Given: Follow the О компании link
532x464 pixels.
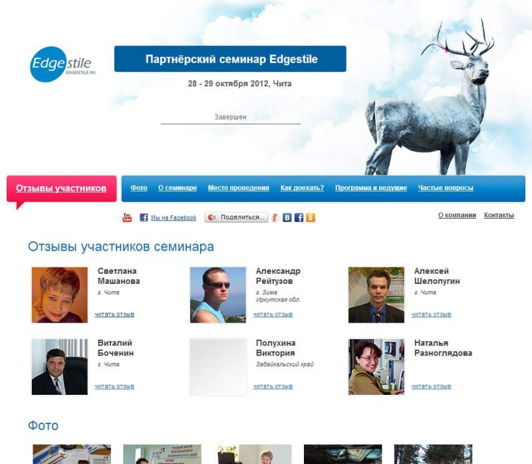Looking at the screenshot, I should click(x=457, y=215).
